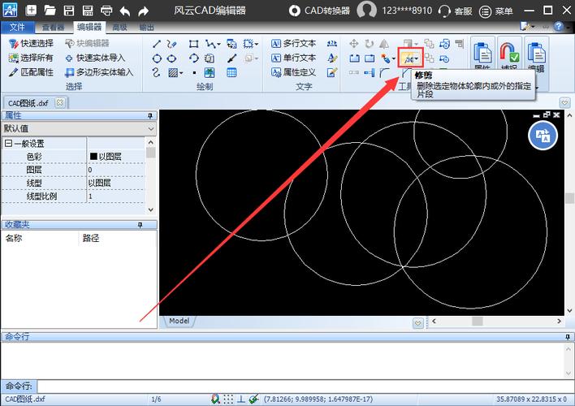Image resolution: width=575 pixels, height=406 pixels.
Task: Toggle the grid display in status bar
Action: pos(228,399)
